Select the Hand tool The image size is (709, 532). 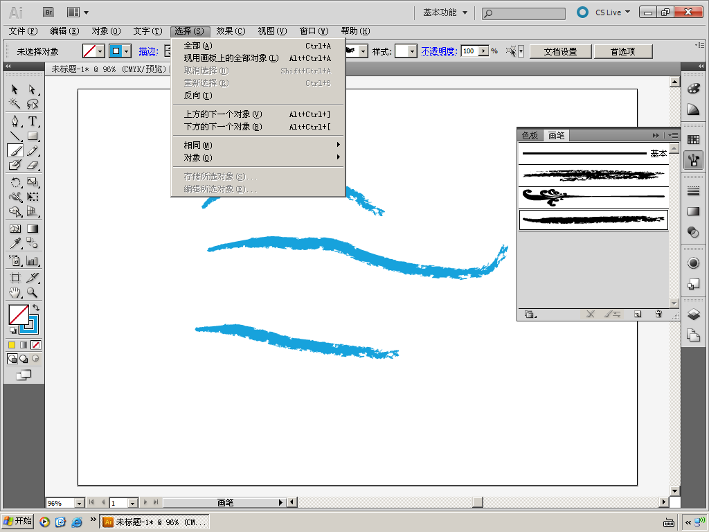pyautogui.click(x=15, y=292)
